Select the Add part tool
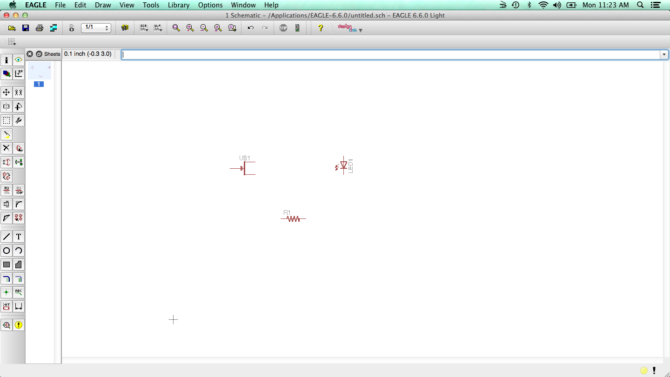The height and width of the screenshot is (377, 670). click(x=19, y=148)
